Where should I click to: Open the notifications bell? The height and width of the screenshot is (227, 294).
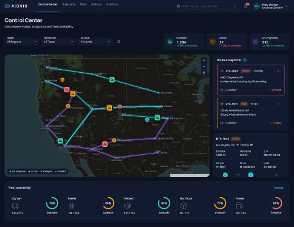pos(246,6)
